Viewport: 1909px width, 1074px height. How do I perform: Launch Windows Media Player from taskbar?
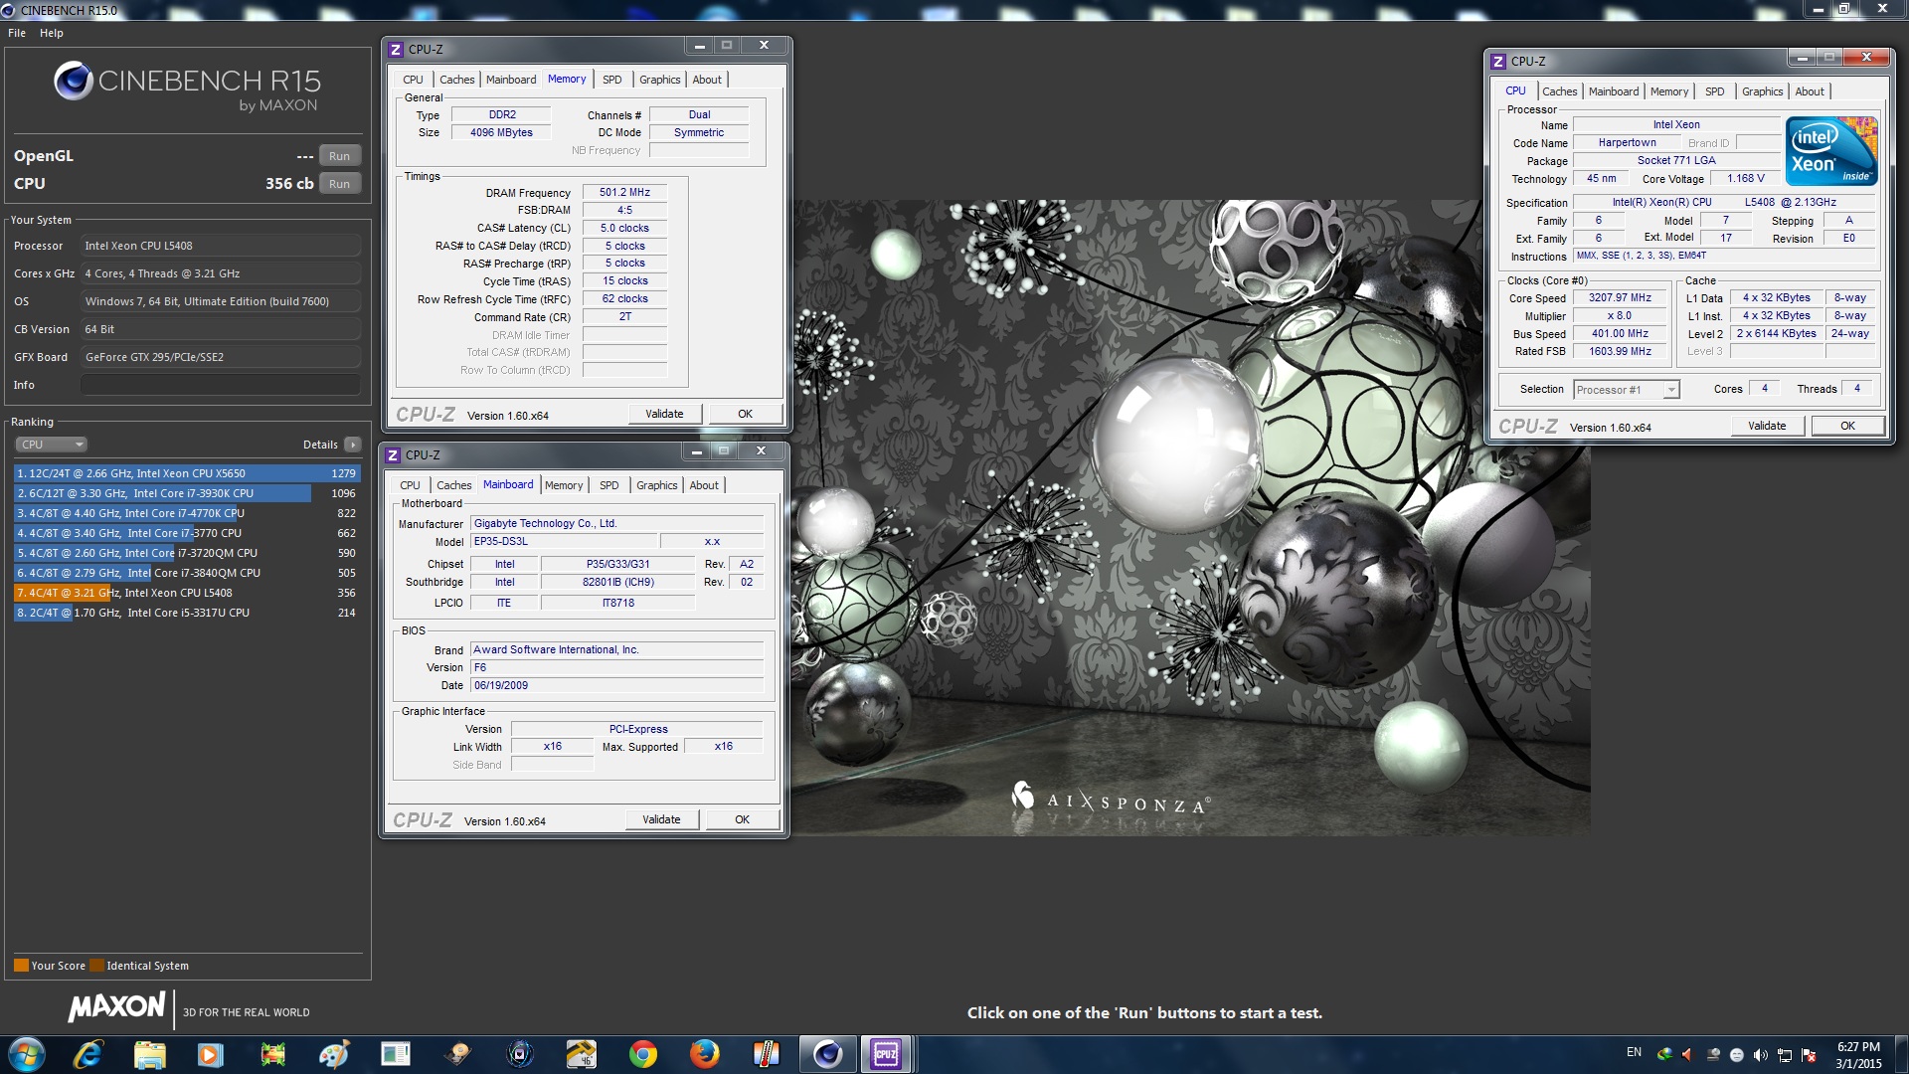click(210, 1054)
